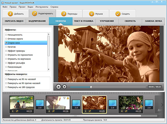
Task: Enable the Негатив effect checkbox
Action: pos(6,47)
